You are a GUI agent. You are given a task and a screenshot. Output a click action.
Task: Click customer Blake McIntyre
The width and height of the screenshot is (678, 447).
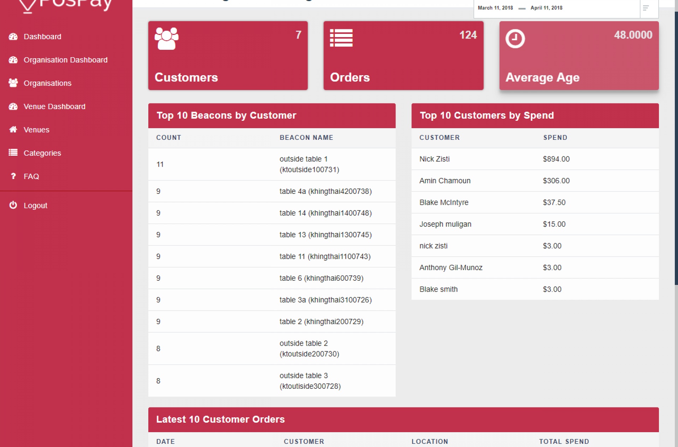point(444,202)
